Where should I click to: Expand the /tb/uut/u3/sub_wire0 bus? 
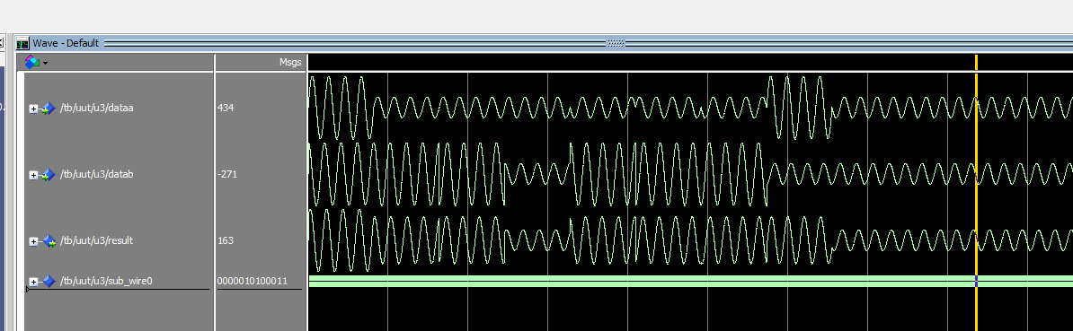coord(33,282)
